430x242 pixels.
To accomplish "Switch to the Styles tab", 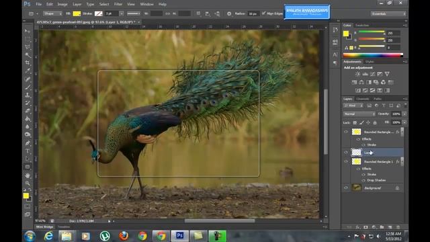I will point(370,62).
